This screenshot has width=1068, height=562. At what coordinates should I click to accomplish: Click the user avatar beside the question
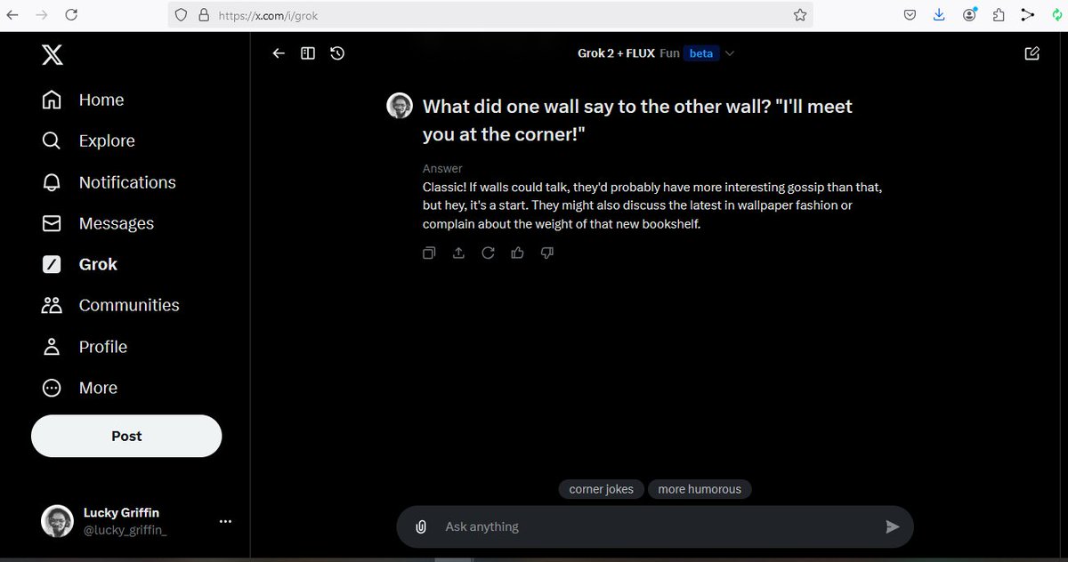400,106
